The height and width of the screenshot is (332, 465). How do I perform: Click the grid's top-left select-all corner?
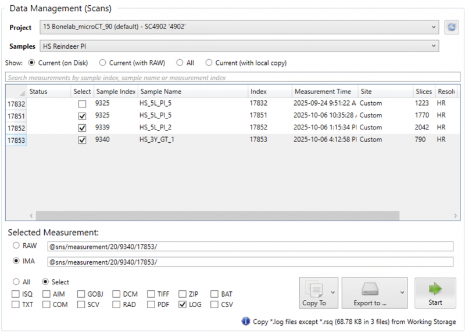click(16, 92)
